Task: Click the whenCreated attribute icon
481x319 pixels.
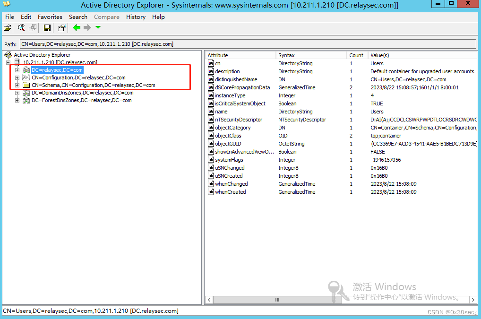Action: click(211, 192)
